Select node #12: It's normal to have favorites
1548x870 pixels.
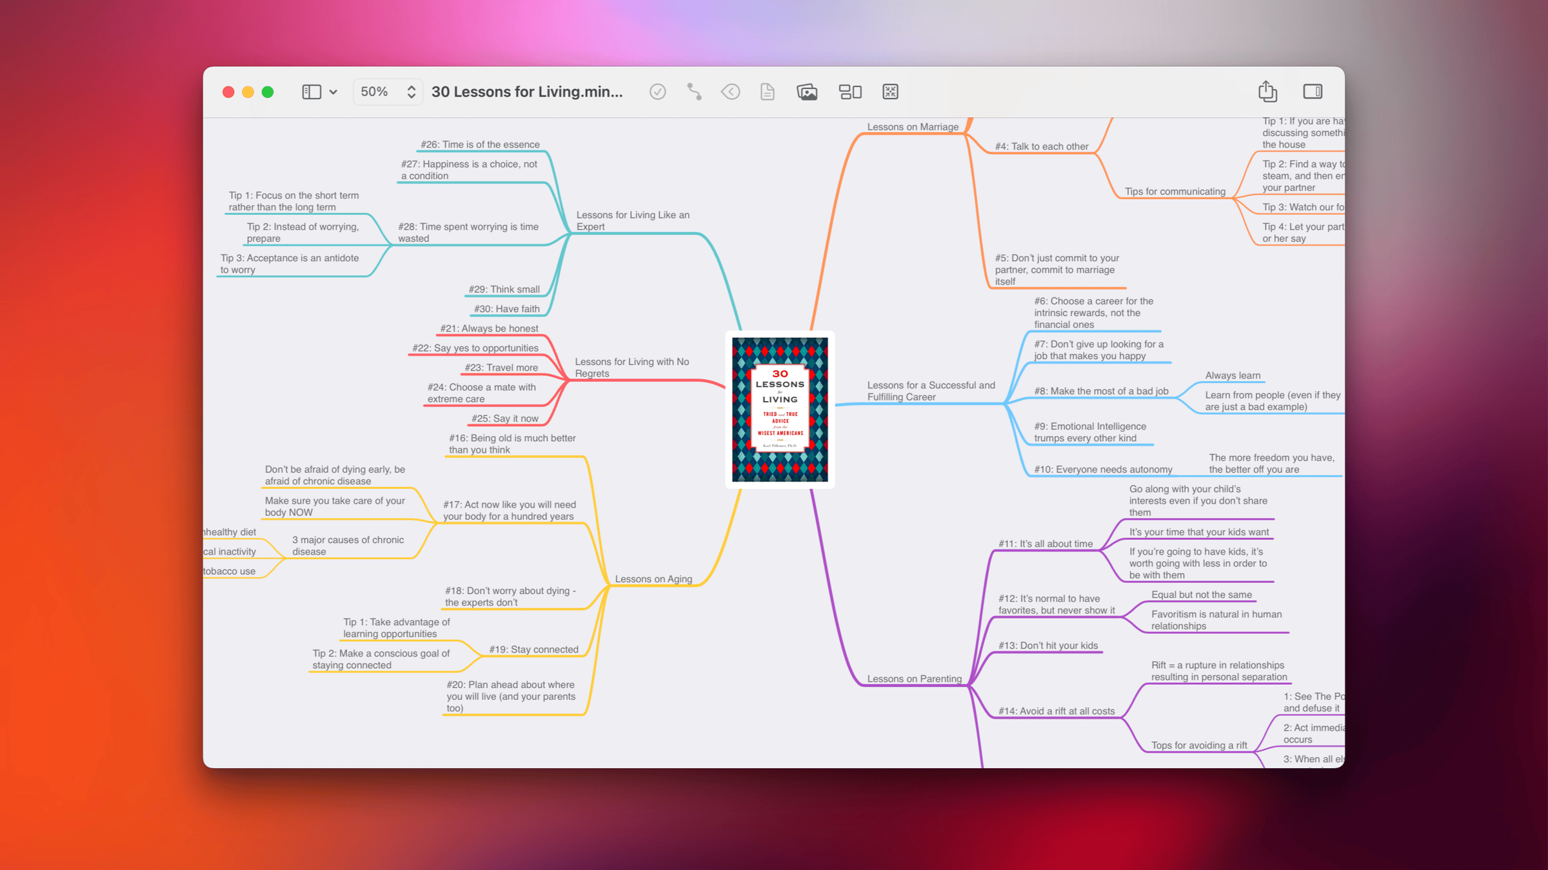tap(1057, 604)
